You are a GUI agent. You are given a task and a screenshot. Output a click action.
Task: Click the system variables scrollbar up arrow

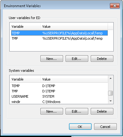click(111, 78)
